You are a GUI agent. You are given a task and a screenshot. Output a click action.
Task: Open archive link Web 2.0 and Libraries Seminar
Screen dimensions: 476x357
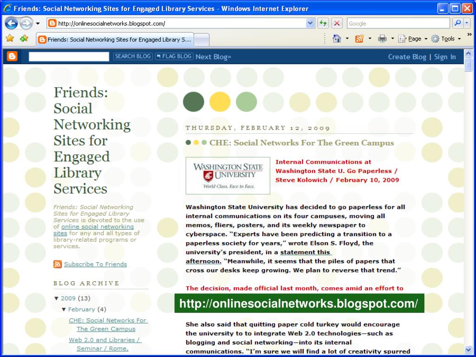105,344
